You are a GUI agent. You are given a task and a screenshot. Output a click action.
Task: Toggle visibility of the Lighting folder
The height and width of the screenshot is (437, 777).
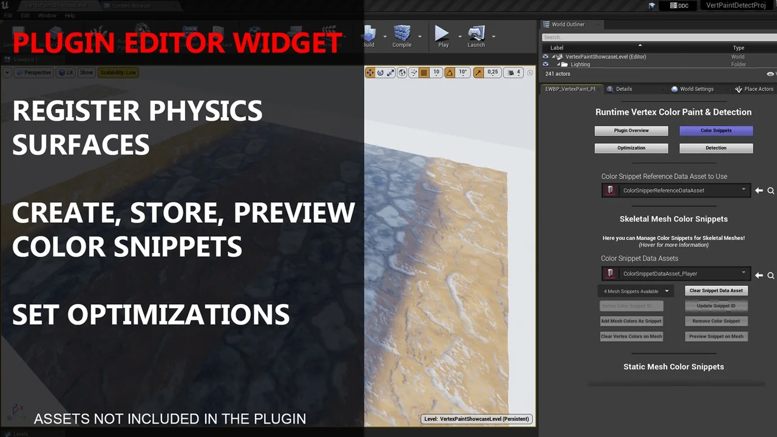click(545, 64)
